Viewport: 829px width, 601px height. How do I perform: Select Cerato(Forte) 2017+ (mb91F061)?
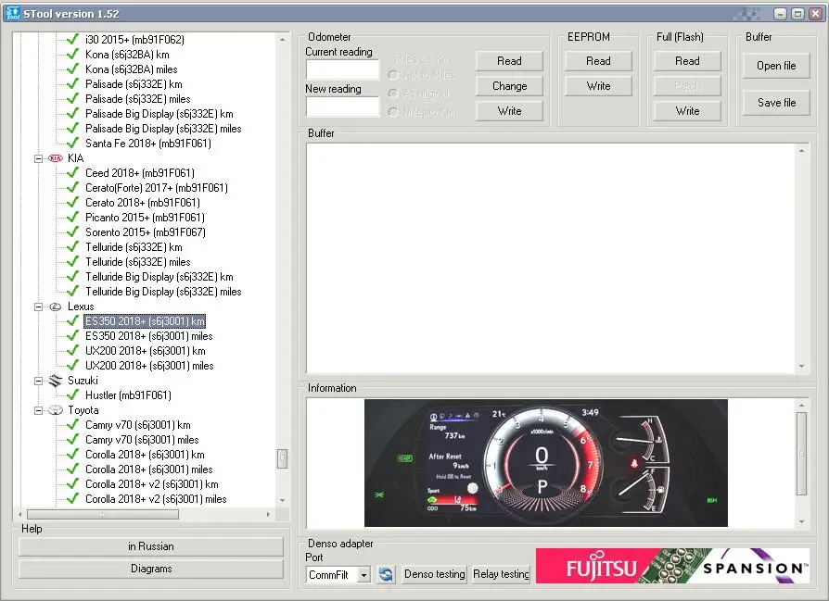click(x=157, y=188)
